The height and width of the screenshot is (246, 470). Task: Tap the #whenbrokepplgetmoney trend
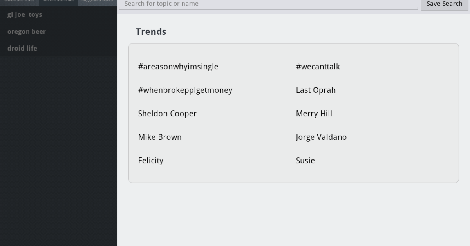(x=185, y=90)
